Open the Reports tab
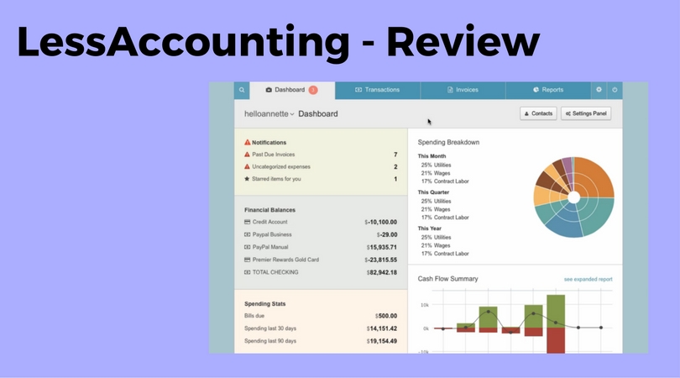Screen dimensions: 680x378 (548, 90)
